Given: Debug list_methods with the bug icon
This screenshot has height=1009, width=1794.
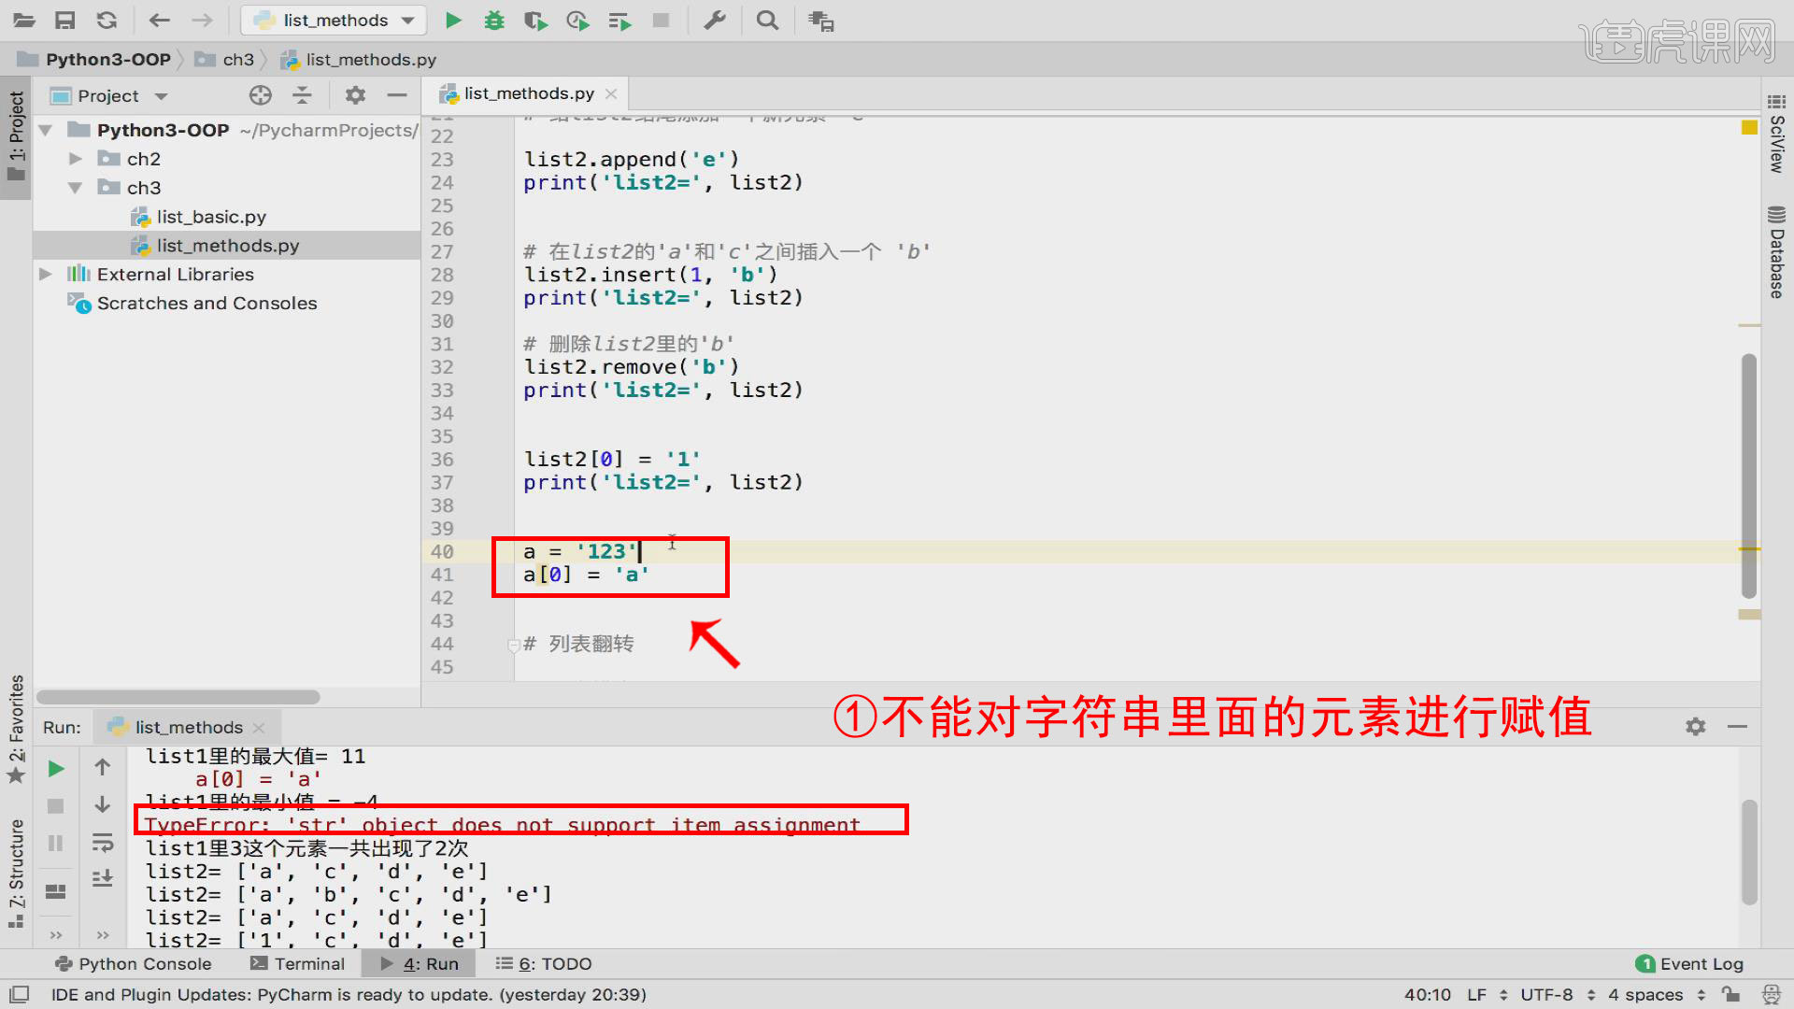Looking at the screenshot, I should tap(494, 20).
